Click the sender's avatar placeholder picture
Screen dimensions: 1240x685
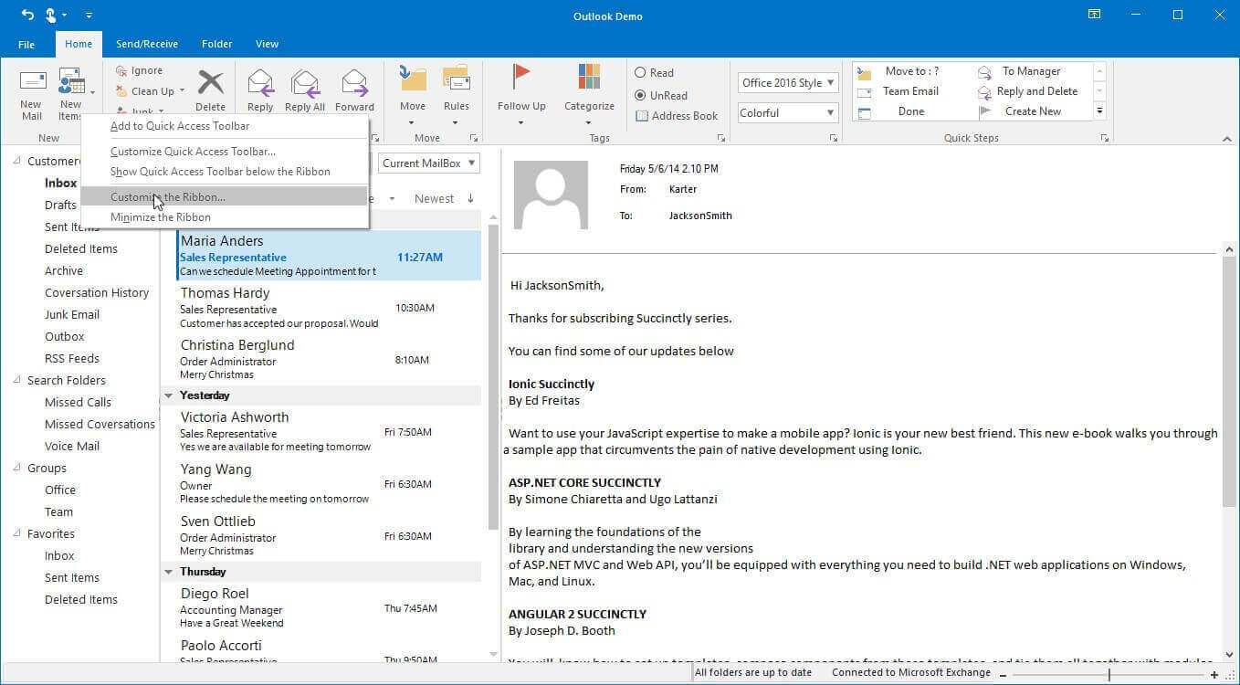click(551, 195)
